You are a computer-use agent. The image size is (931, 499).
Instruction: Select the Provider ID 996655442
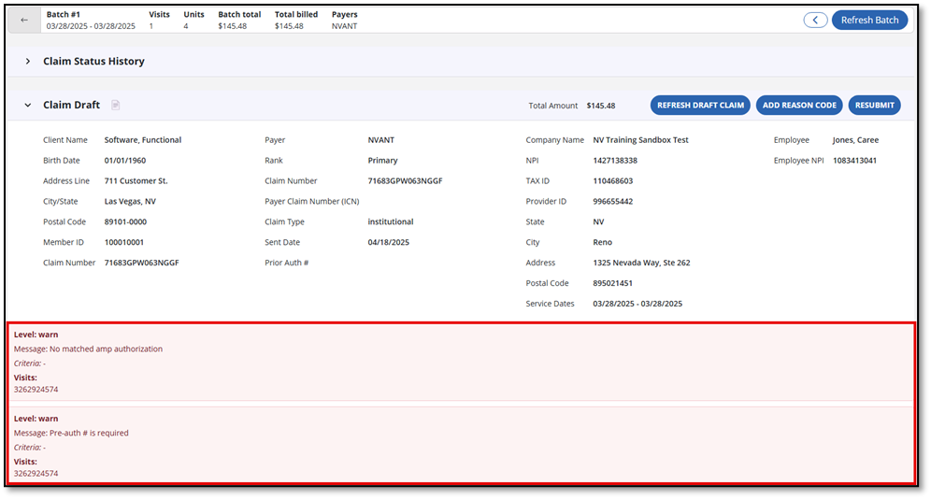[x=612, y=202]
